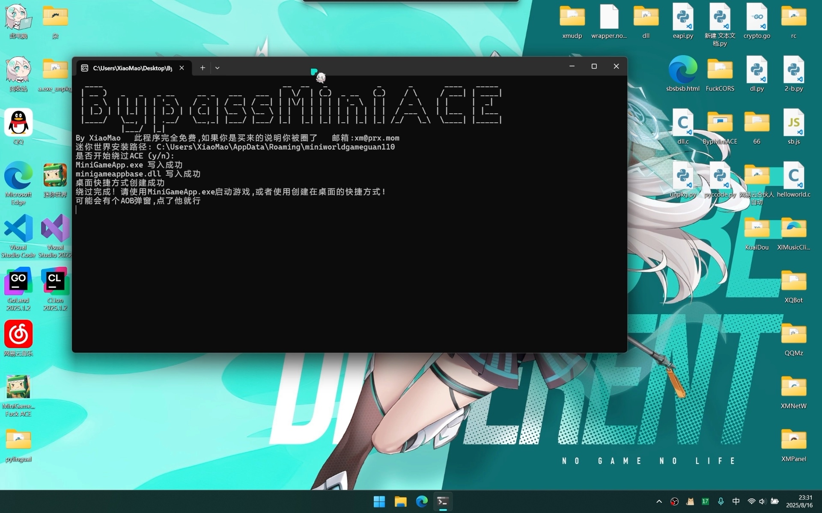Select pyccode.py Python file
Viewport: 822px width, 513px height.
(x=720, y=180)
